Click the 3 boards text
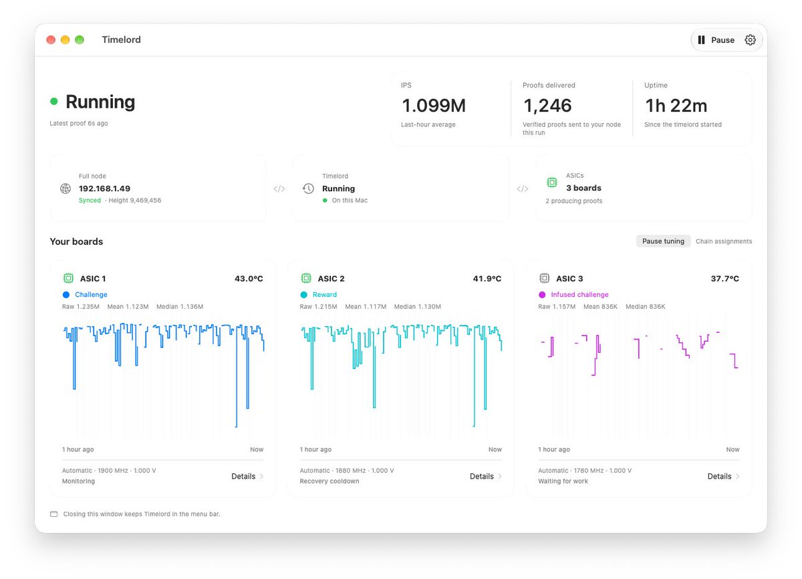This screenshot has width=802, height=579. click(583, 188)
